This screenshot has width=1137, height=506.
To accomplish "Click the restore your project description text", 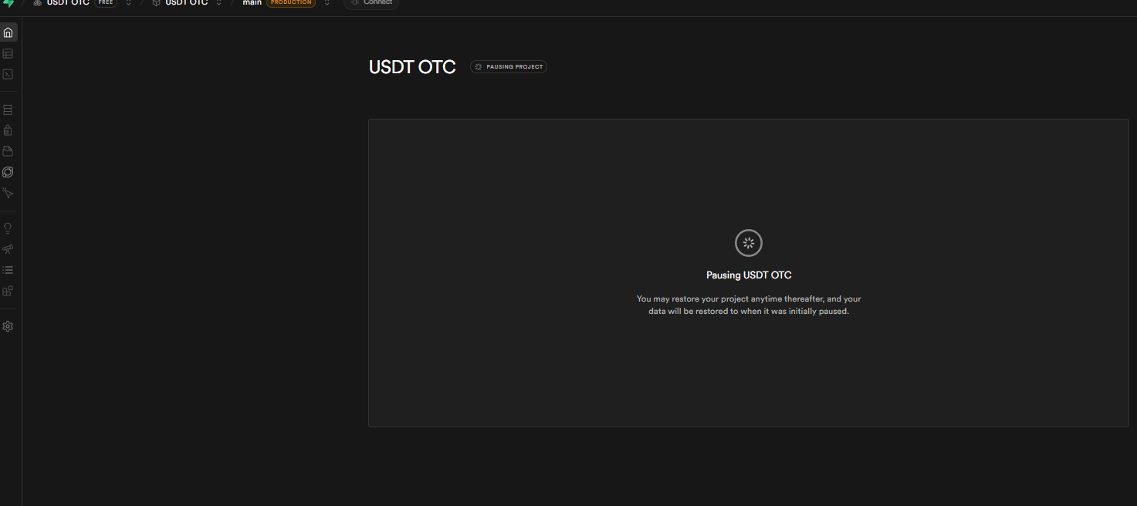I will click(749, 305).
